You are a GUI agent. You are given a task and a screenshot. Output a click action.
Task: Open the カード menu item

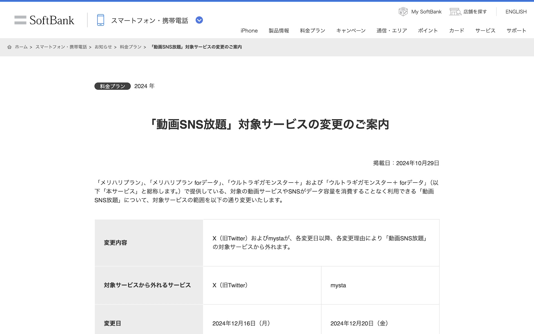click(x=456, y=31)
